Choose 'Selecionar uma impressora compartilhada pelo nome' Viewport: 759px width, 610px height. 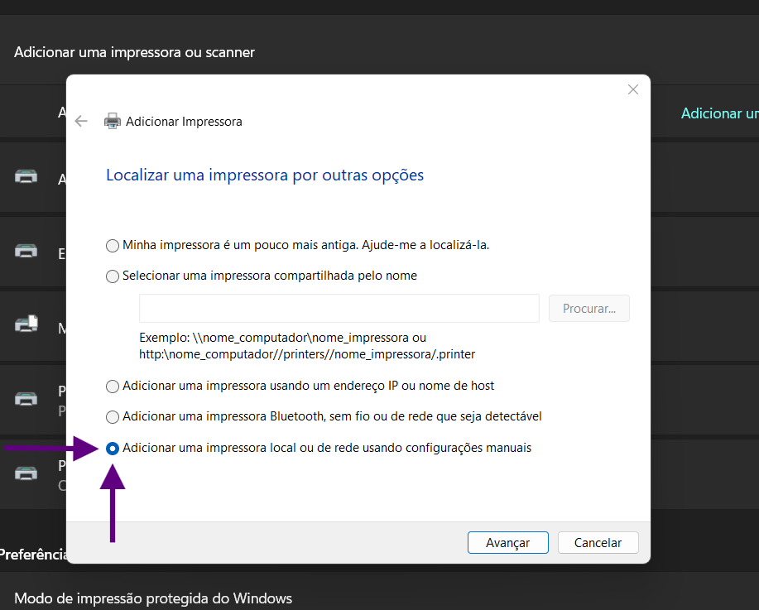[x=113, y=276]
